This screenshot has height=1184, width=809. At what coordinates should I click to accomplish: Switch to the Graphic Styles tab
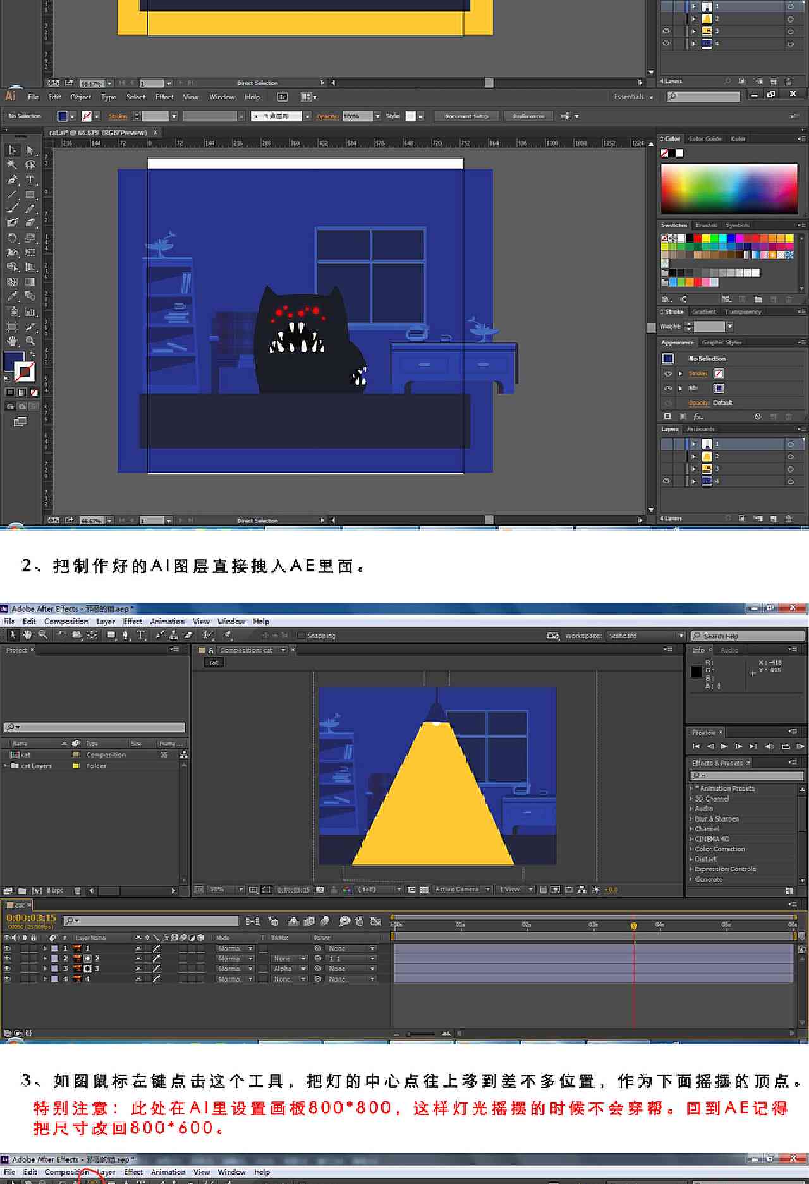[721, 342]
